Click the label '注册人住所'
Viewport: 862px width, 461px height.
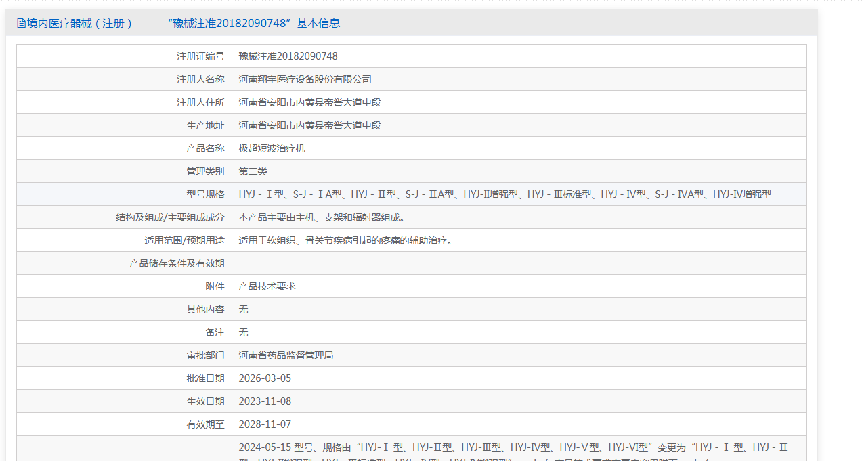point(200,102)
